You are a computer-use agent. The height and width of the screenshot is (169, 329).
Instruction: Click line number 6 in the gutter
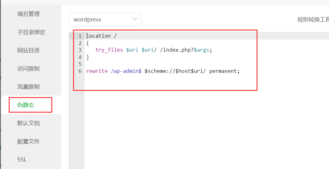pyautogui.click(x=80, y=71)
